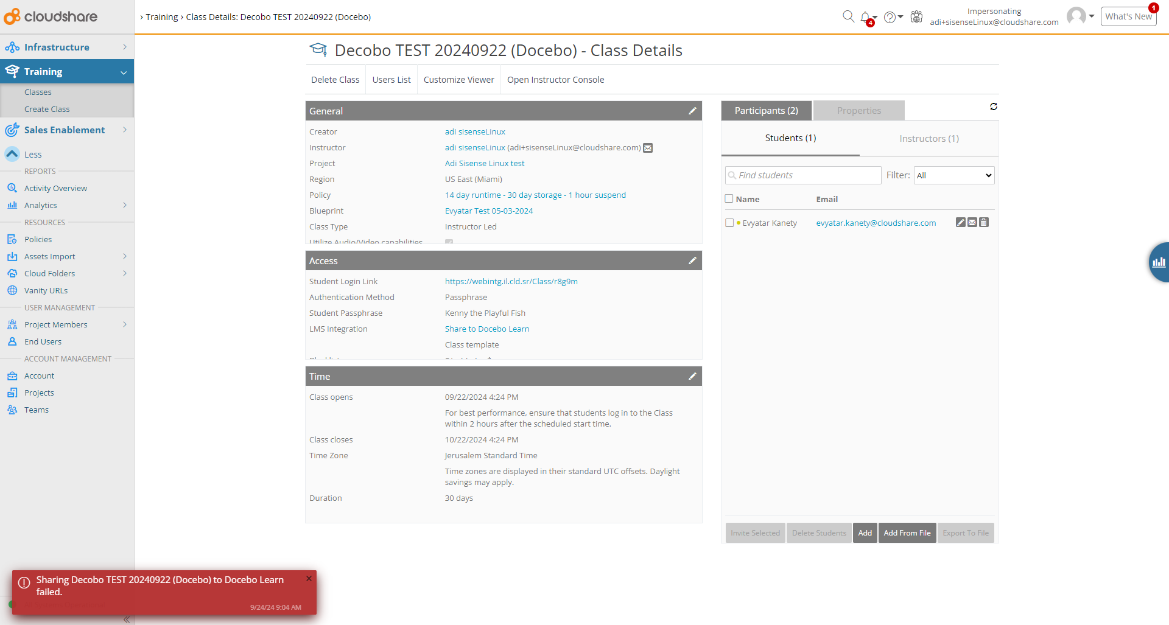
Task: Click Customize Viewer
Action: (459, 80)
